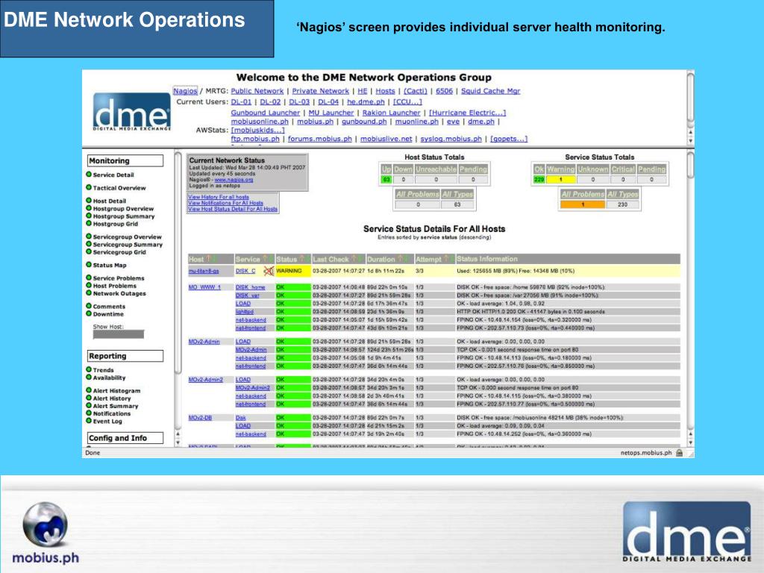The height and width of the screenshot is (573, 764).
Task: Click the lock icon in the status bar
Action: tap(679, 453)
